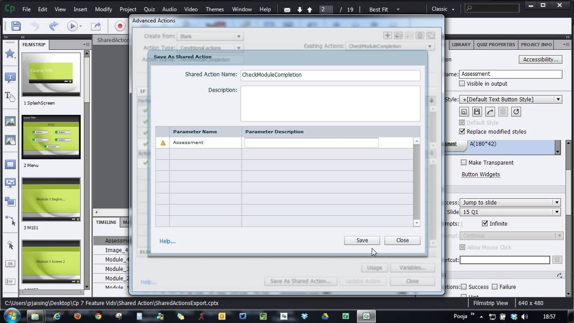
Task: Switch to the Quiz Properties tab
Action: (496, 44)
